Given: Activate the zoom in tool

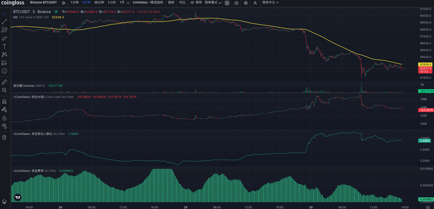Looking at the screenshot, I should pyautogui.click(x=4, y=90).
